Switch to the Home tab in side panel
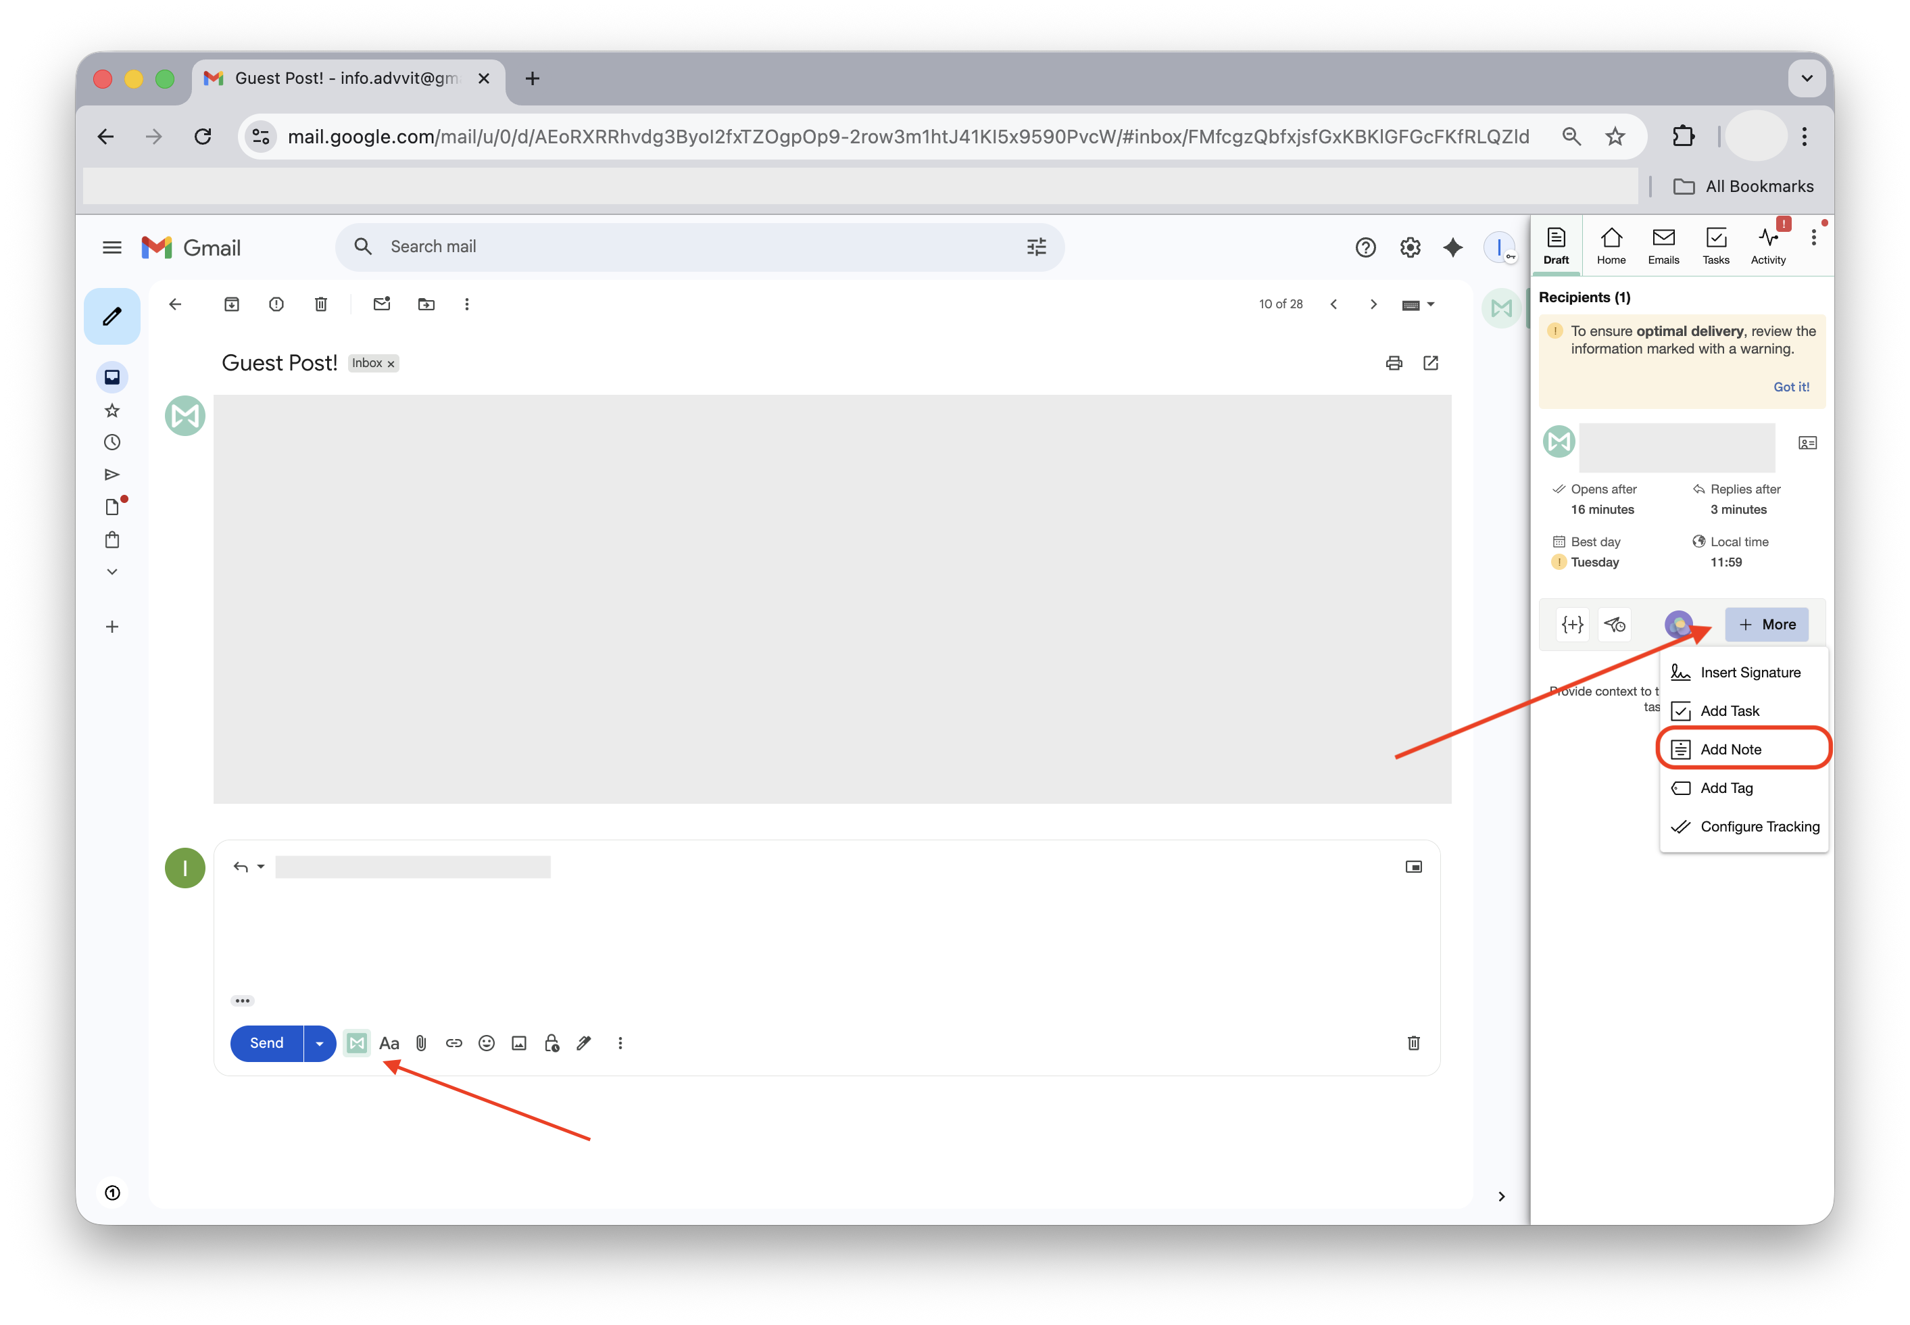 [x=1611, y=247]
